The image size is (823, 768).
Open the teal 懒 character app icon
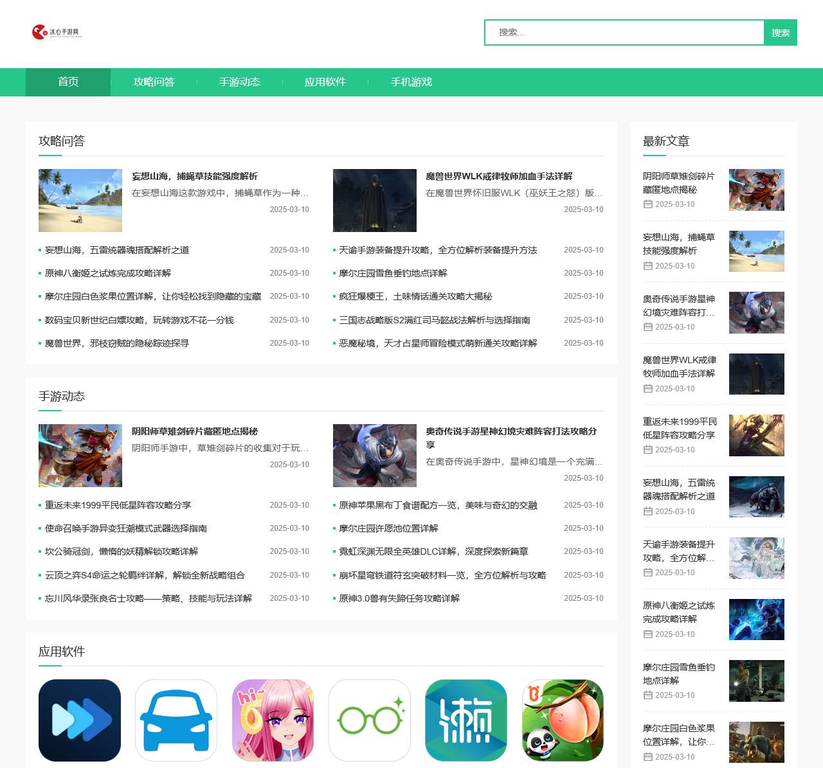[x=466, y=720]
